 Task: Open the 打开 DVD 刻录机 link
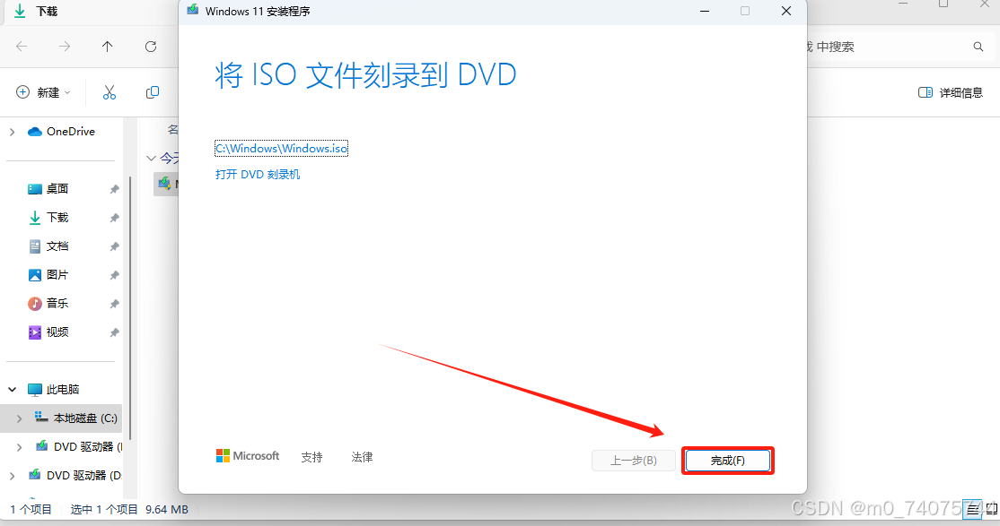(258, 175)
